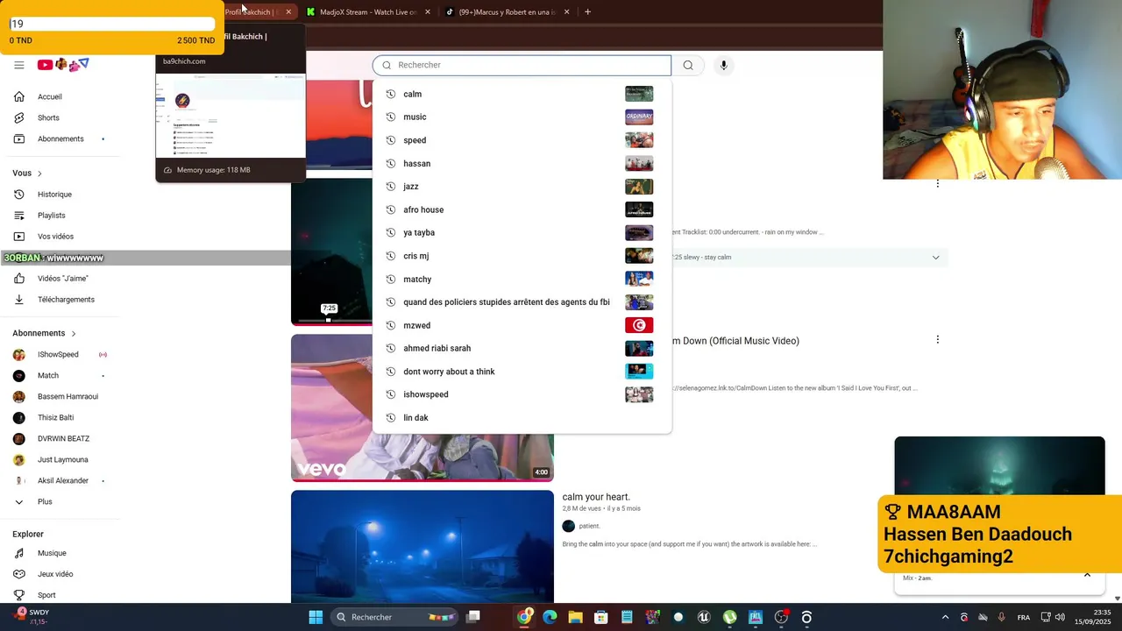Open the FRA language indicator in the tray

[x=1023, y=618]
